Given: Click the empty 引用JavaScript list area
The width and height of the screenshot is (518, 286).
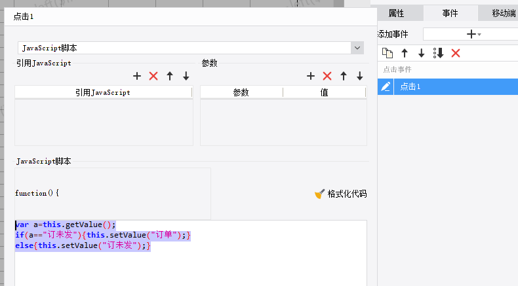Looking at the screenshot, I should tap(104, 122).
